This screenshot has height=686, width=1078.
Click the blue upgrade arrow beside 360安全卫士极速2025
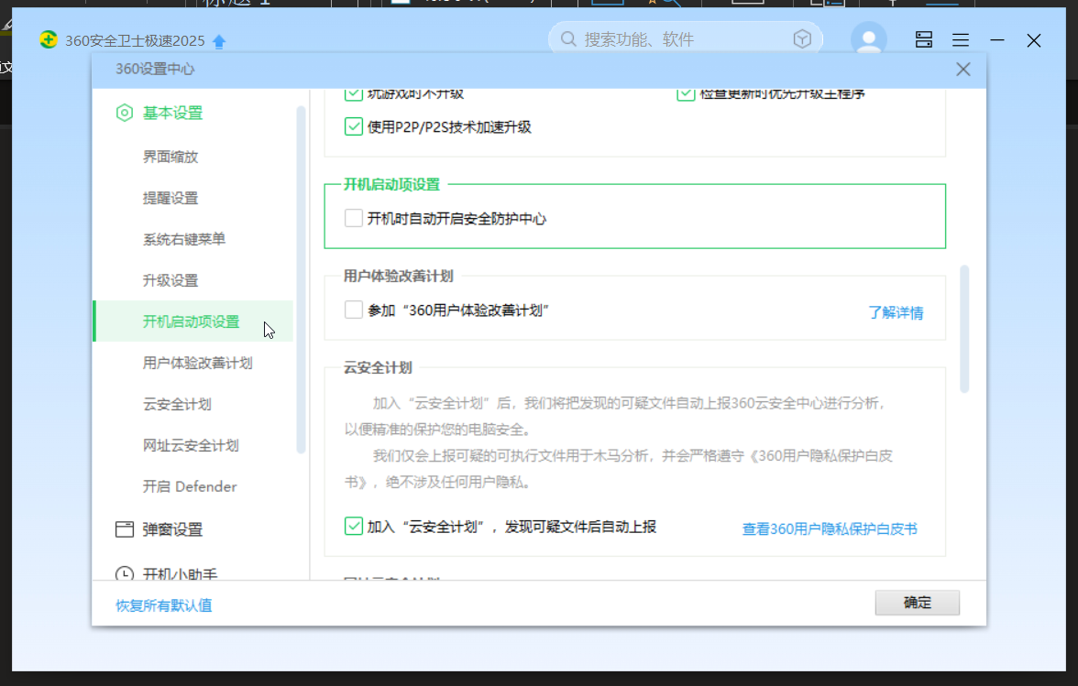(219, 41)
